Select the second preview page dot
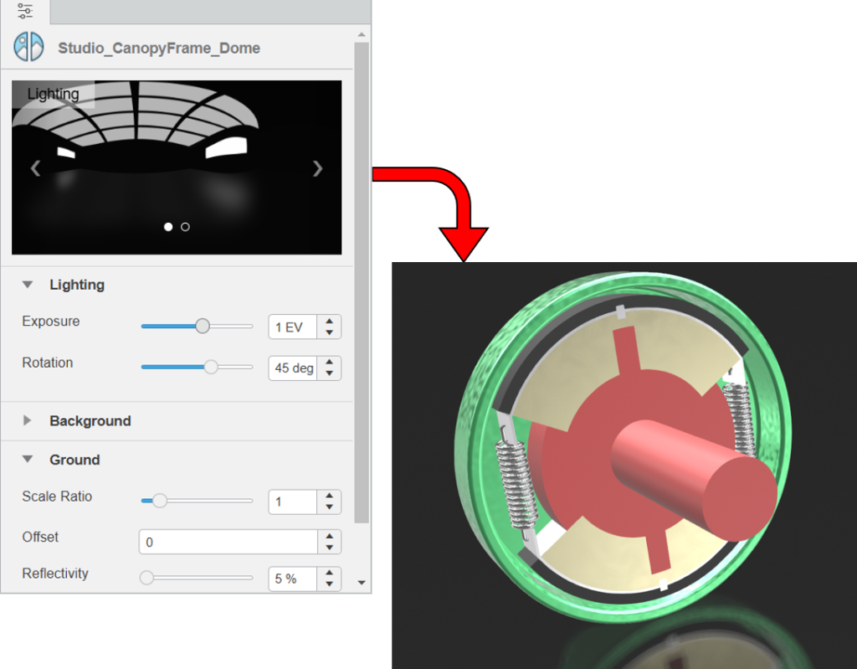The image size is (857, 669). pos(185,226)
